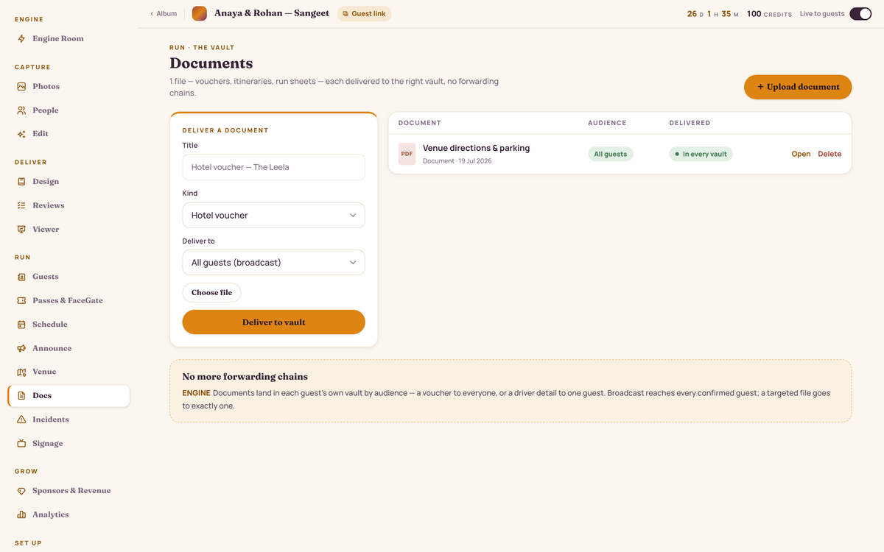Click the Passes & FaceGate ticket icon
The height and width of the screenshot is (552, 884).
click(21, 300)
